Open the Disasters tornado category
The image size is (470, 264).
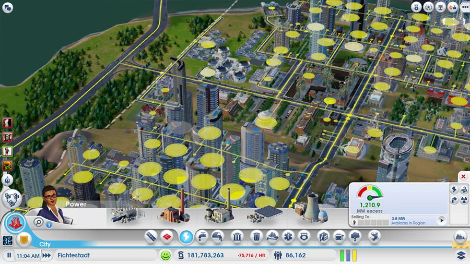click(374, 237)
